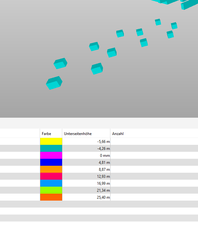Viewport: 198px width, 225px height.
Task: Pick the amber swatch beside 8,87 m
Action: point(51,169)
